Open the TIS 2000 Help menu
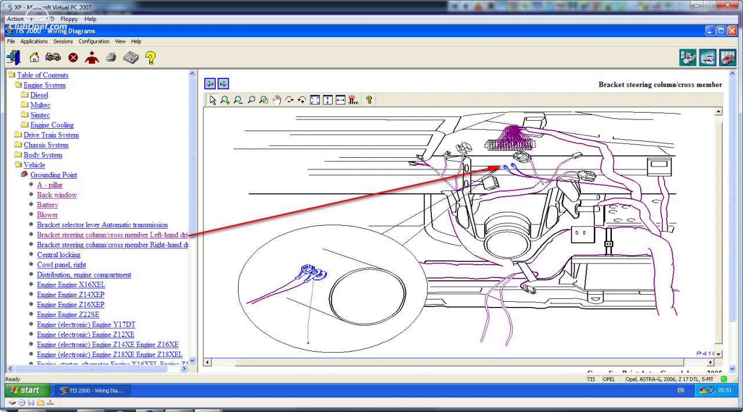The image size is (743, 412). [x=136, y=41]
